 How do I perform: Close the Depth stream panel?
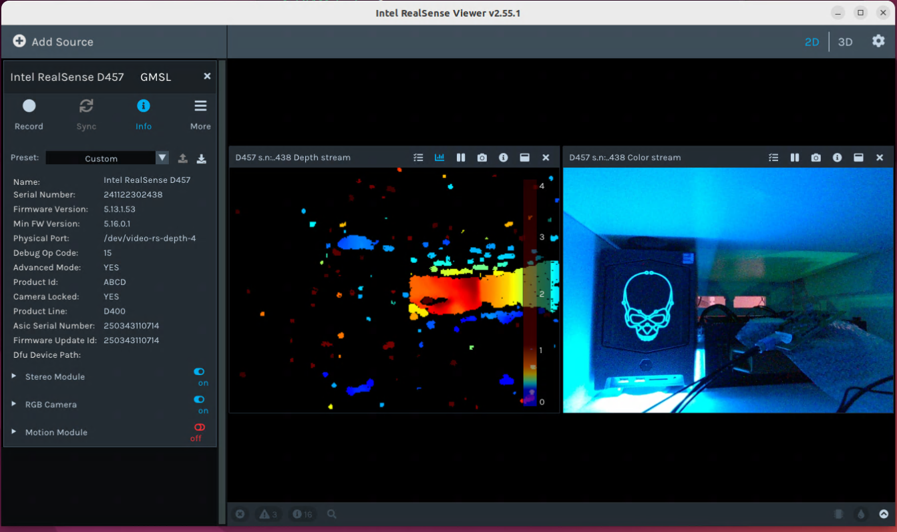tap(546, 158)
